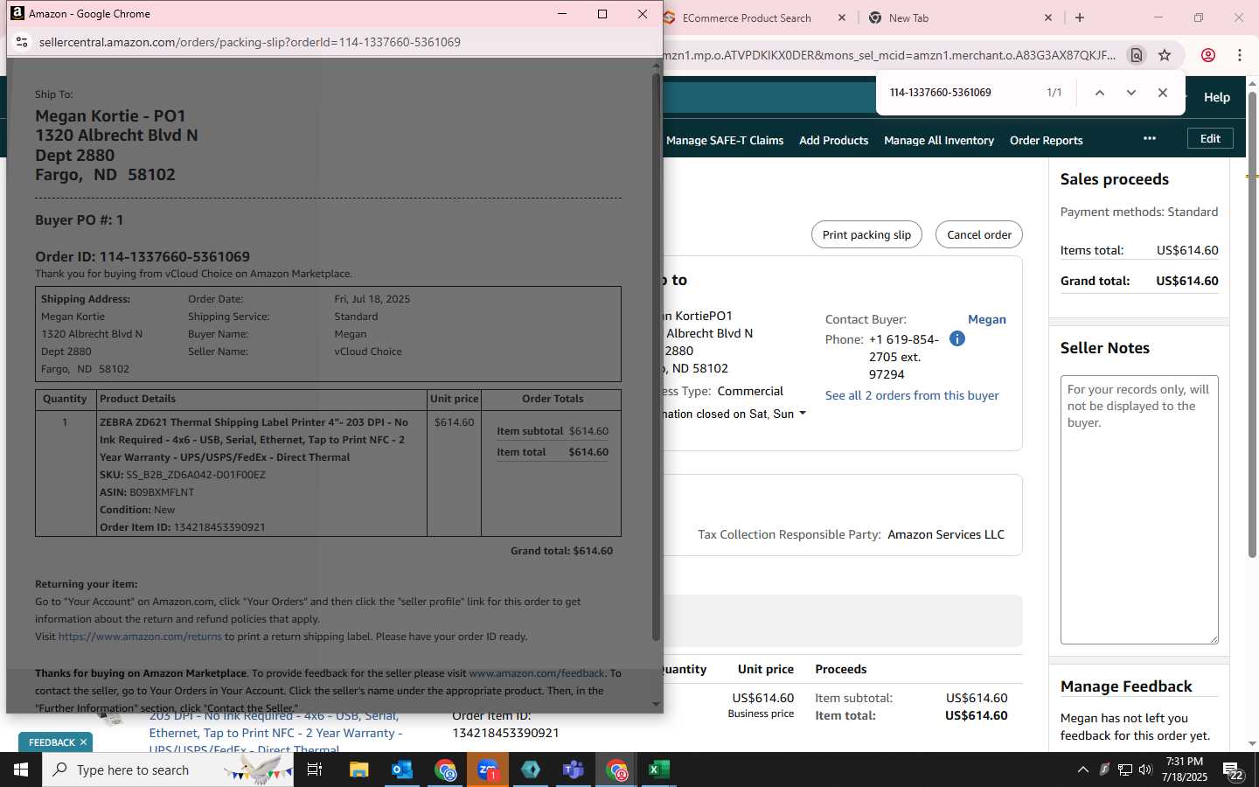Click the packing slip window vertical scrollbar
This screenshot has height=787, width=1259.
coord(656,357)
